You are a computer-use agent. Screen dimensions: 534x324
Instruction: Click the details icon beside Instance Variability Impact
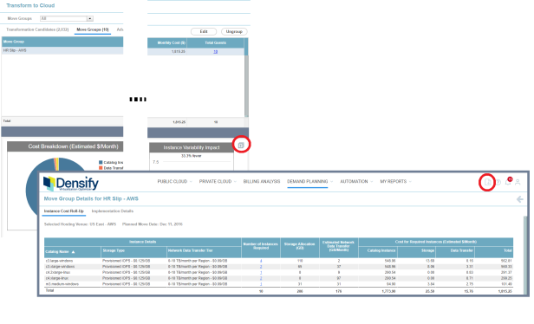(x=241, y=146)
